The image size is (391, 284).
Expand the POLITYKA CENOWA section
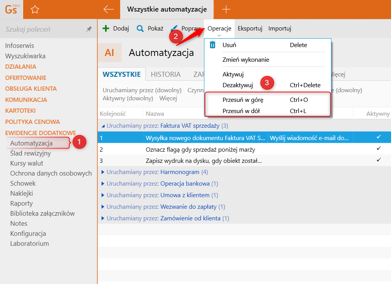point(32,122)
